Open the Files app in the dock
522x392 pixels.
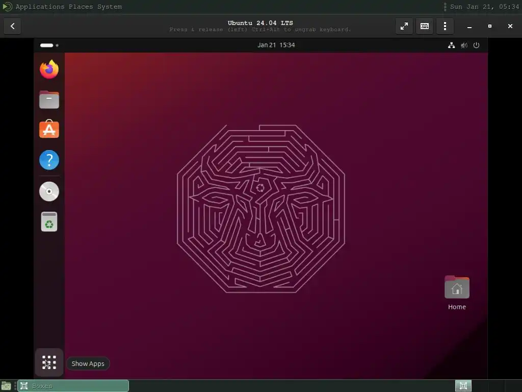[x=49, y=100]
